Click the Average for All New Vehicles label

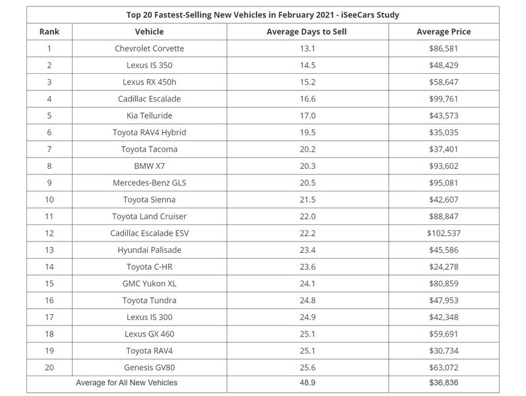[127, 383]
